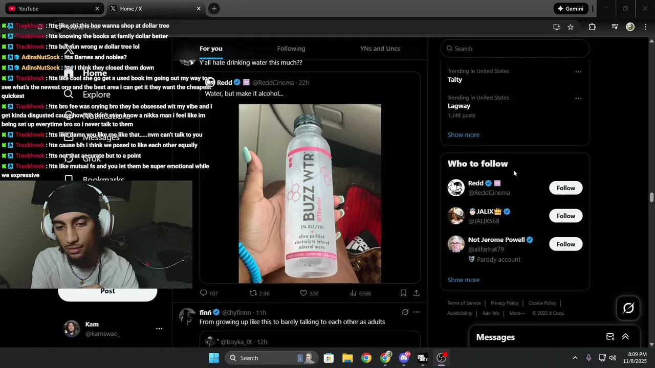Install this page as an app
The width and height of the screenshot is (655, 368).
coord(557,27)
